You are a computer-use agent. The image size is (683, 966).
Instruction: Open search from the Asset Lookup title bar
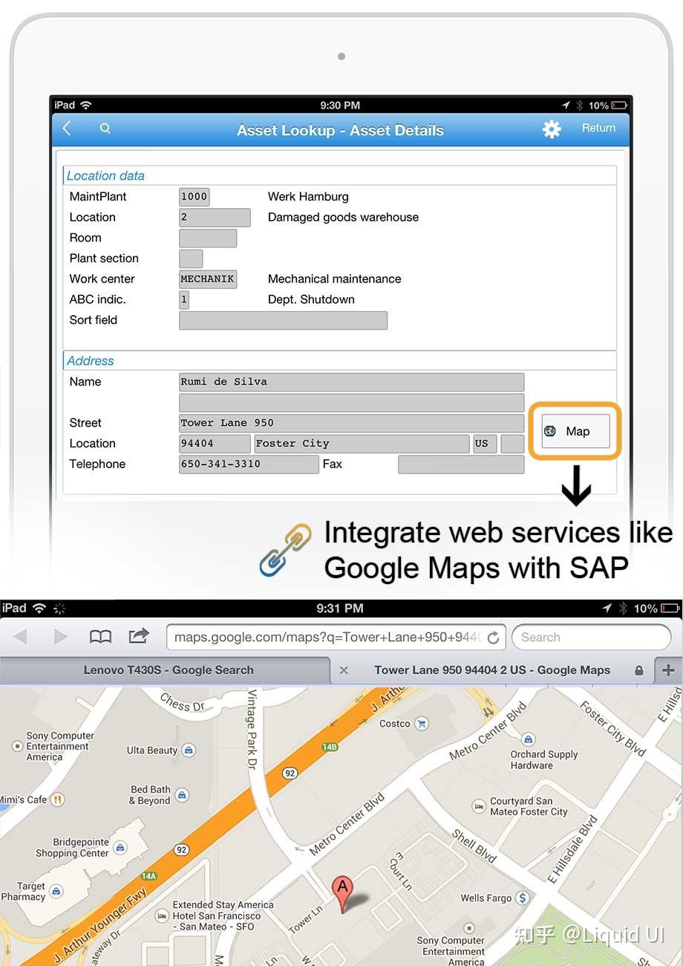[x=105, y=128]
